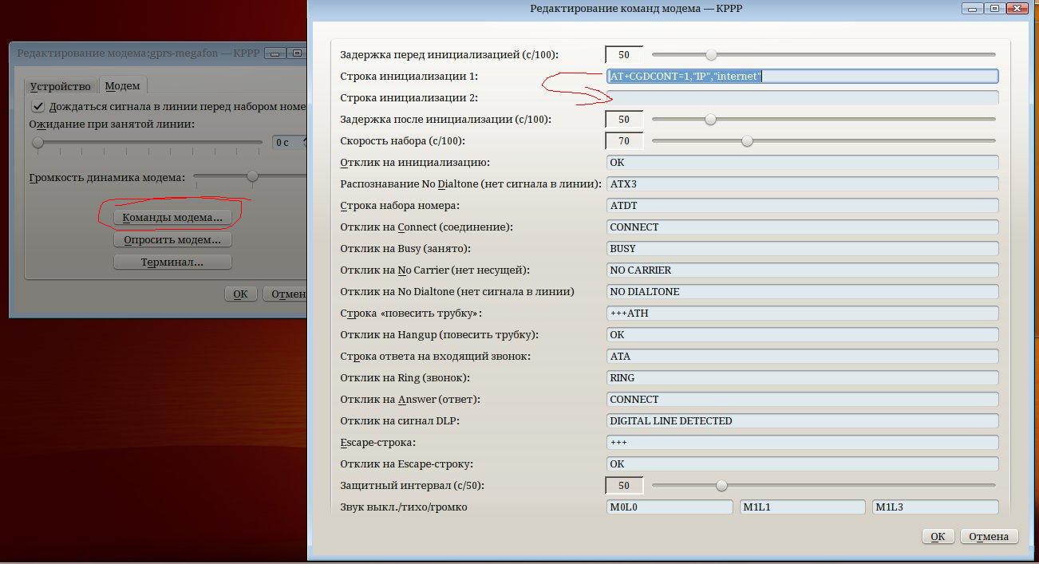
Task: Toggle the Дождаться сигнала в линии checkbox
Action: [x=37, y=106]
